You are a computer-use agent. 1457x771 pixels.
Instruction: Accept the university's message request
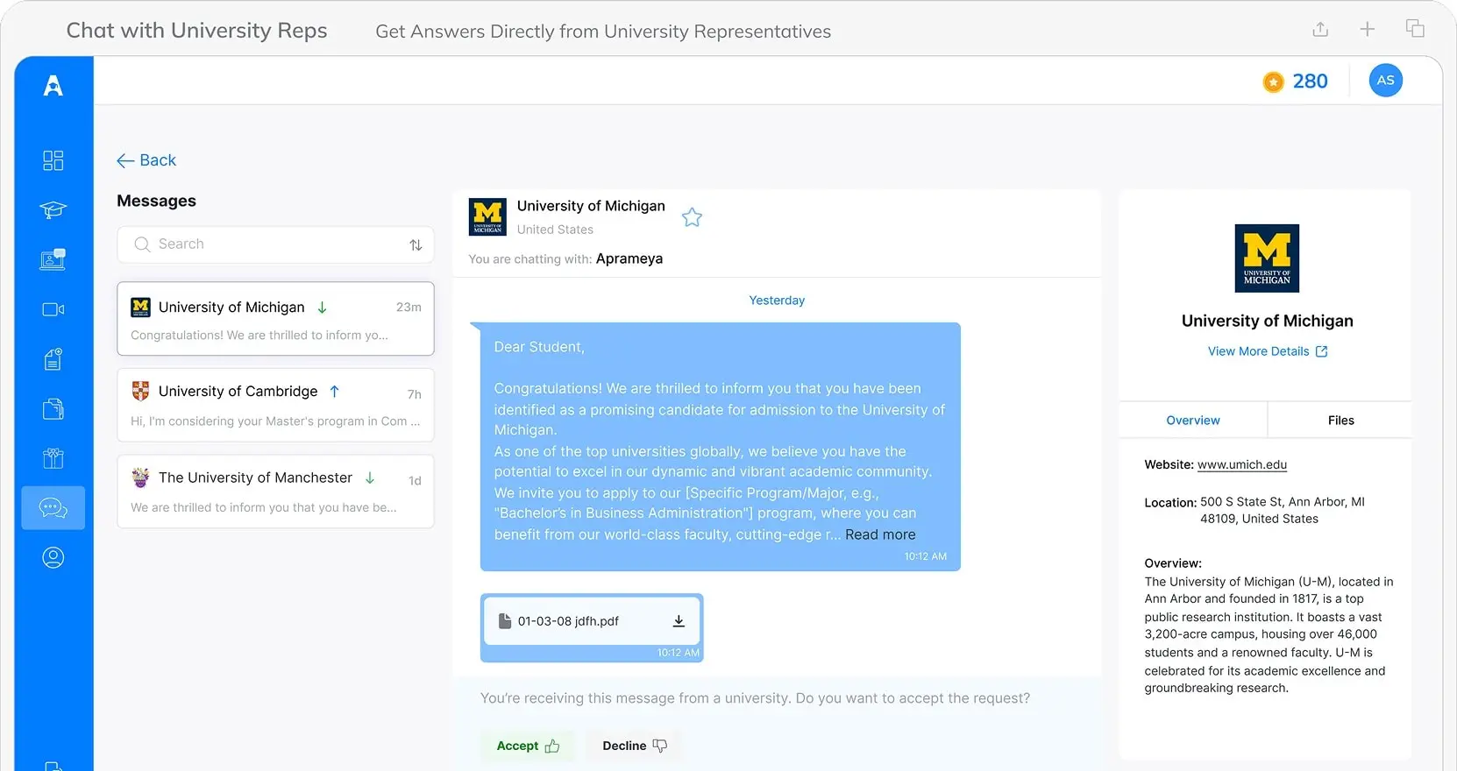[528, 746]
